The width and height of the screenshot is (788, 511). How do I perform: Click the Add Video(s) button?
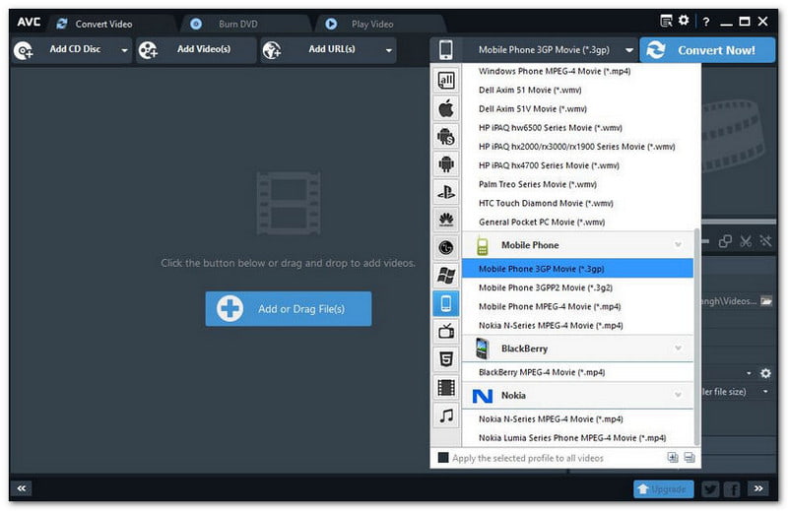click(x=196, y=50)
